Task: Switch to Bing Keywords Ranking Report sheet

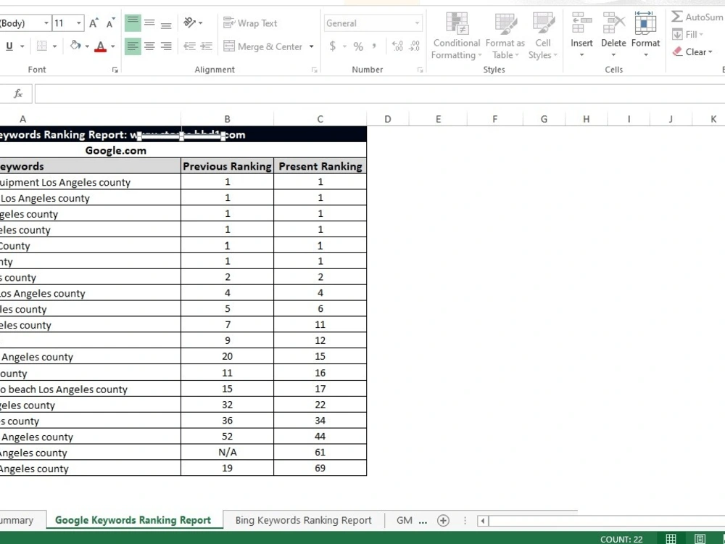Action: coord(303,520)
